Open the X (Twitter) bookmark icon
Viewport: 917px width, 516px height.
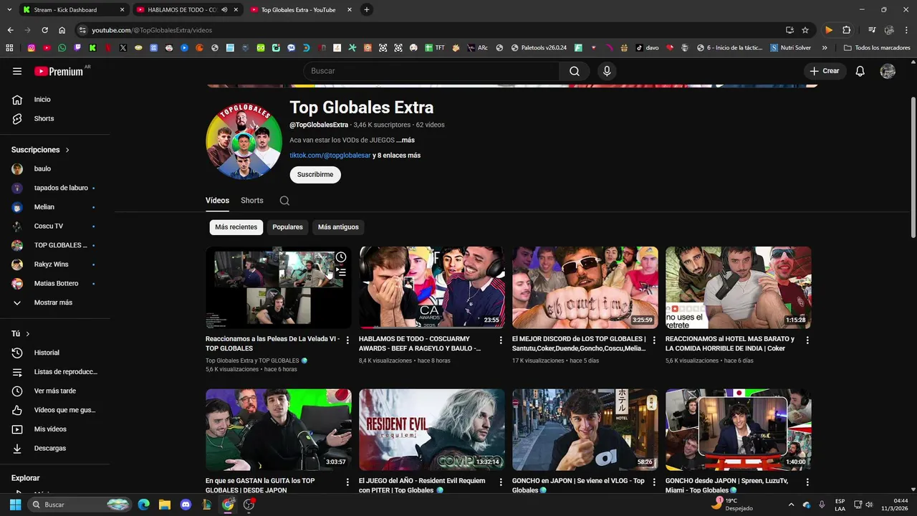(123, 48)
